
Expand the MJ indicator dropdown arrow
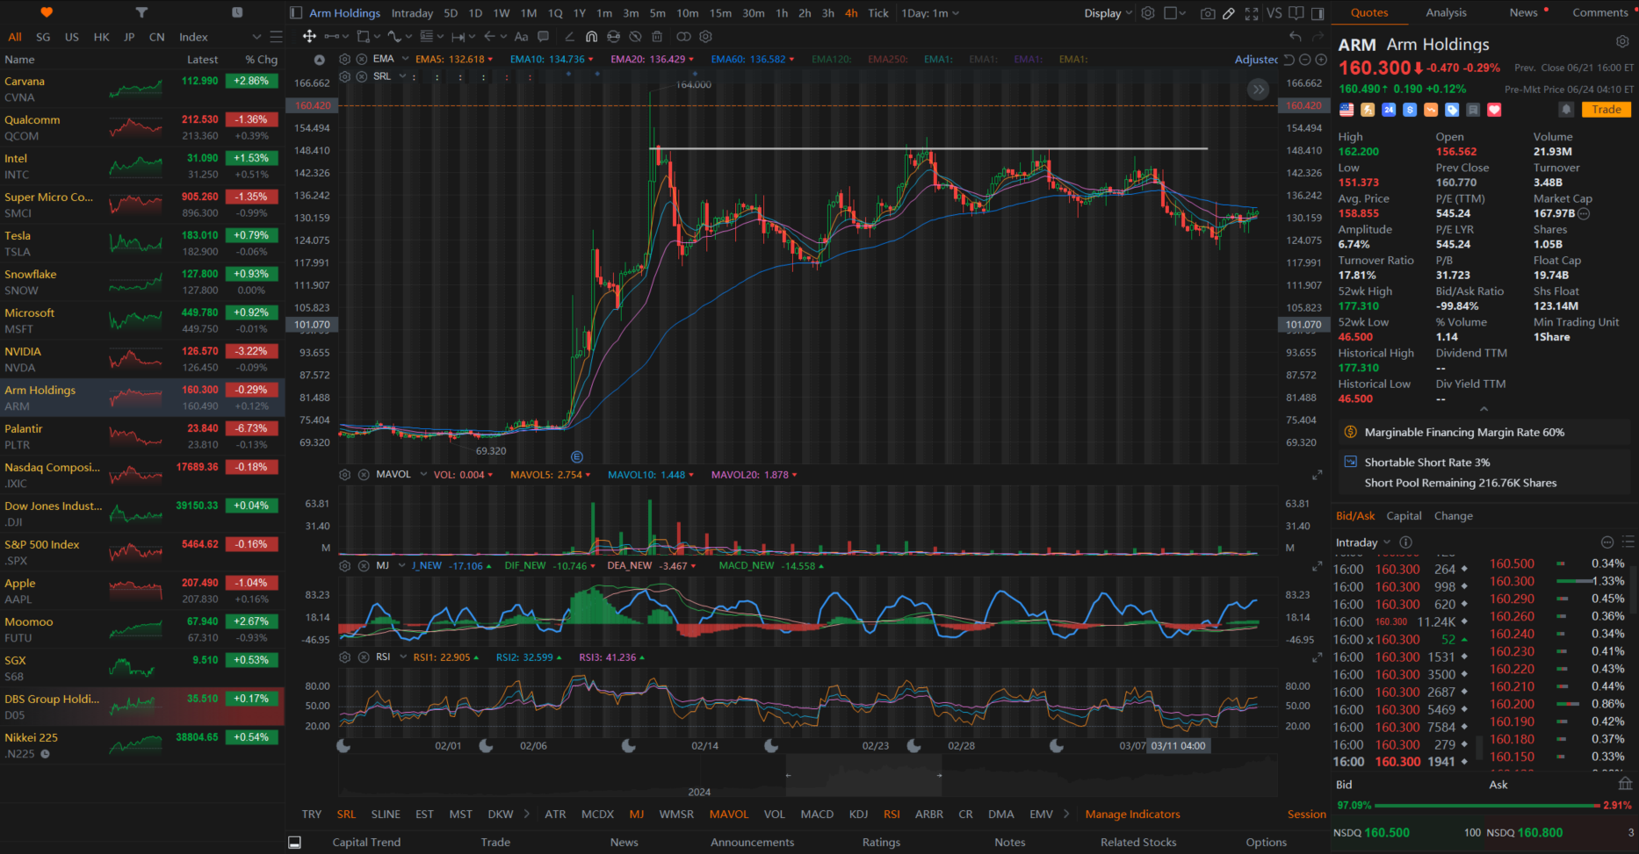402,566
